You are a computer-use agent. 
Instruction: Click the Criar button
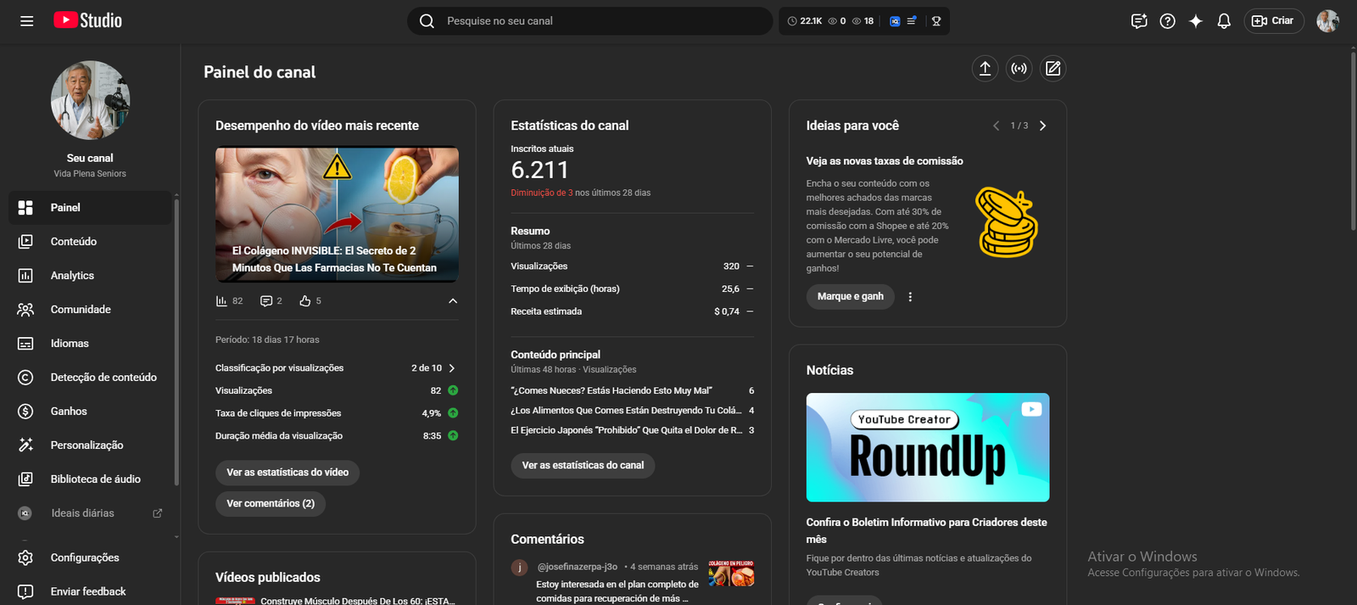click(x=1273, y=21)
